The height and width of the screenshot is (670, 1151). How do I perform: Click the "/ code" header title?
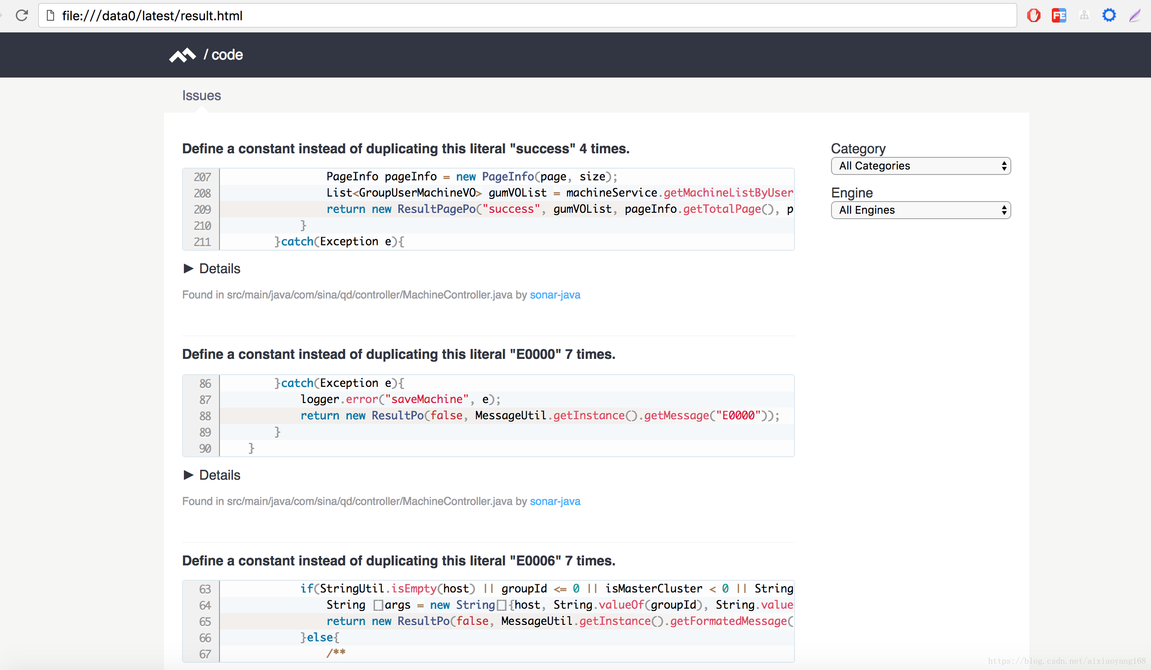(x=223, y=55)
